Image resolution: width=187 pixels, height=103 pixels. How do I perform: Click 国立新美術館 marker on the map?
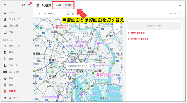pyautogui.click(x=62, y=72)
